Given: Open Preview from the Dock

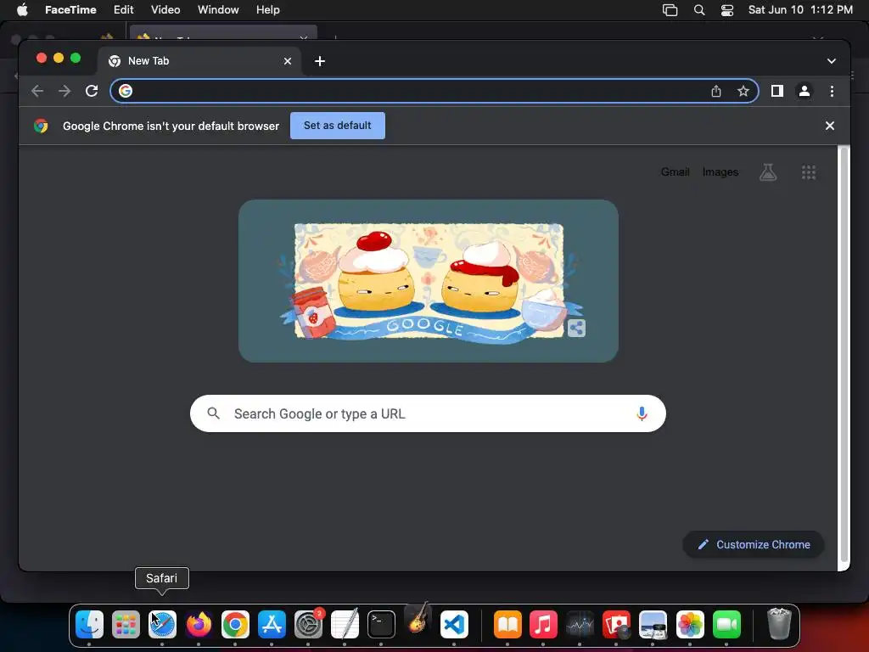Looking at the screenshot, I should [653, 625].
